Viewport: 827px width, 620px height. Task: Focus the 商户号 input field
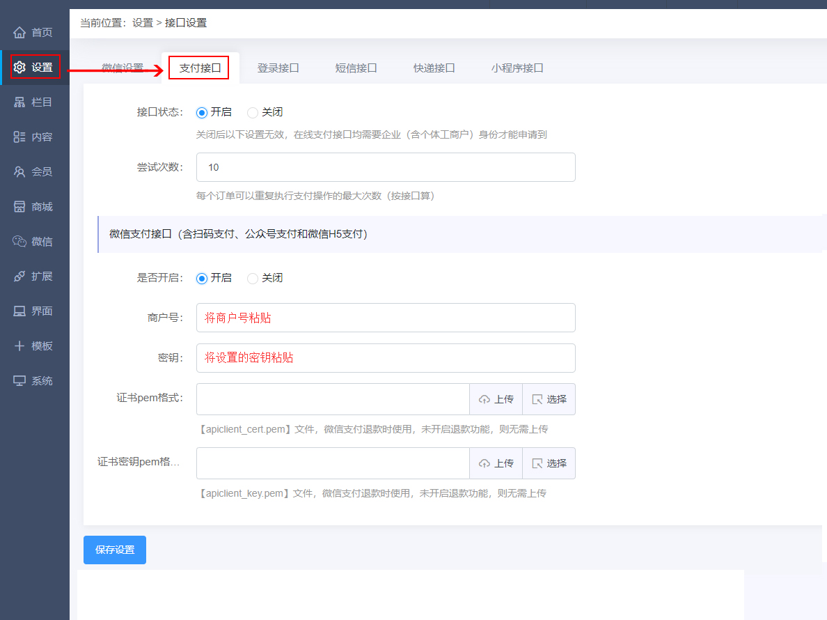(386, 318)
